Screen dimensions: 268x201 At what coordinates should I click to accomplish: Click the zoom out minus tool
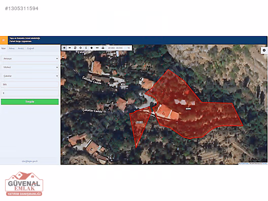[x=70, y=48]
